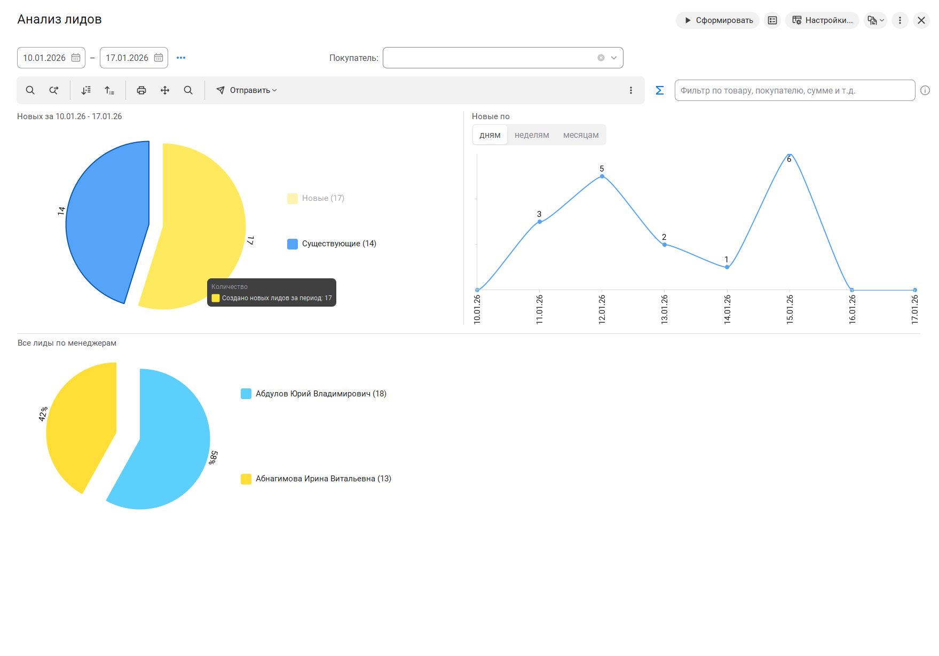Click the filter by product input field

click(x=794, y=90)
